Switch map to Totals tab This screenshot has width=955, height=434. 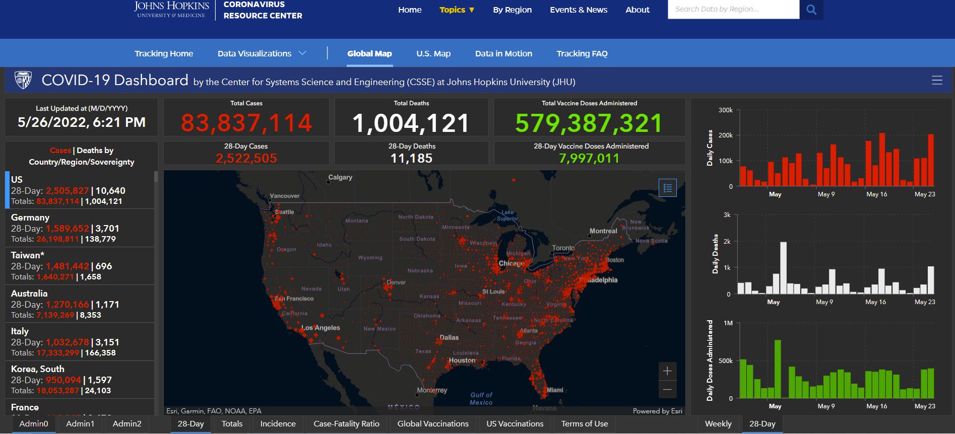(x=232, y=424)
